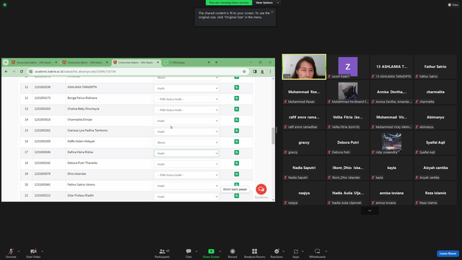Open browser three-dot menu
Screen dimensions: 462x260
pyautogui.click(x=270, y=71)
